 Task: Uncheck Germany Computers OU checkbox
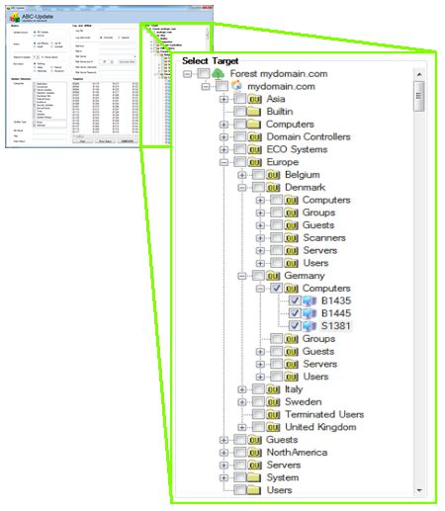click(276, 288)
